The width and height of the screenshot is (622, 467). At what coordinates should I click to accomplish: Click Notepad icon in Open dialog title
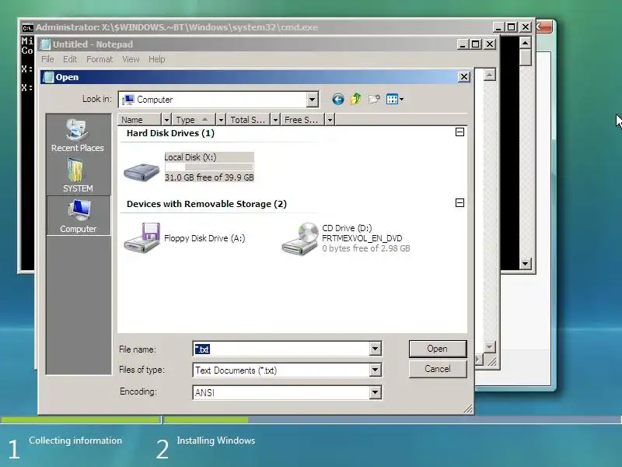coord(48,77)
